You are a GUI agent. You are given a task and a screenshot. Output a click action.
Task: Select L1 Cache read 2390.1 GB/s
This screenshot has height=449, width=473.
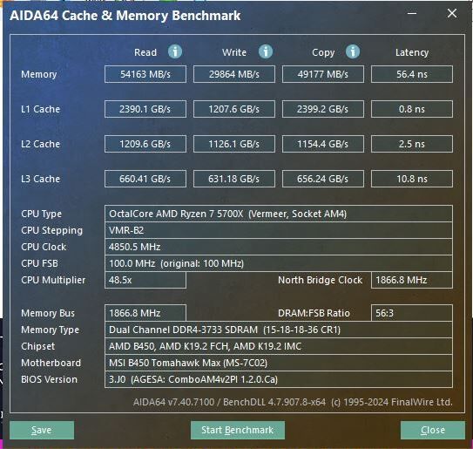(x=145, y=109)
